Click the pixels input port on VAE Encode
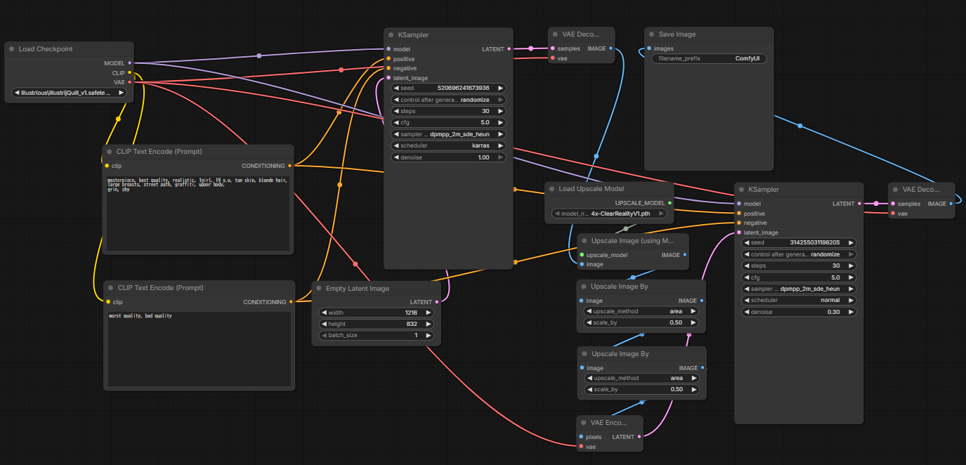The width and height of the screenshot is (966, 465). tap(581, 437)
